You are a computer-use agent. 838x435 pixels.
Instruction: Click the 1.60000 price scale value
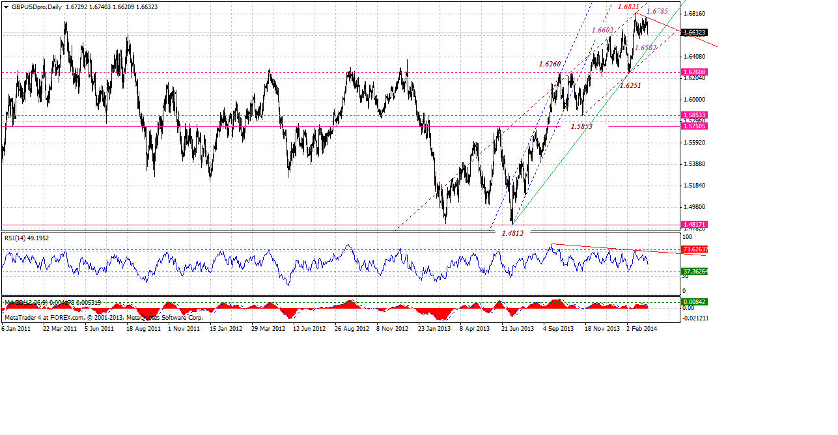695,100
